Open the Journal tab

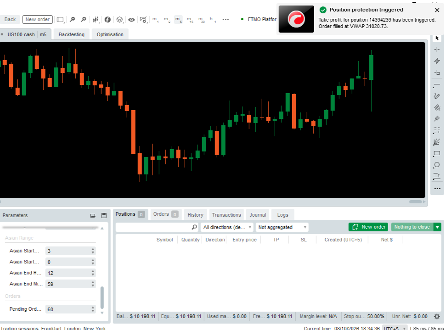258,215
